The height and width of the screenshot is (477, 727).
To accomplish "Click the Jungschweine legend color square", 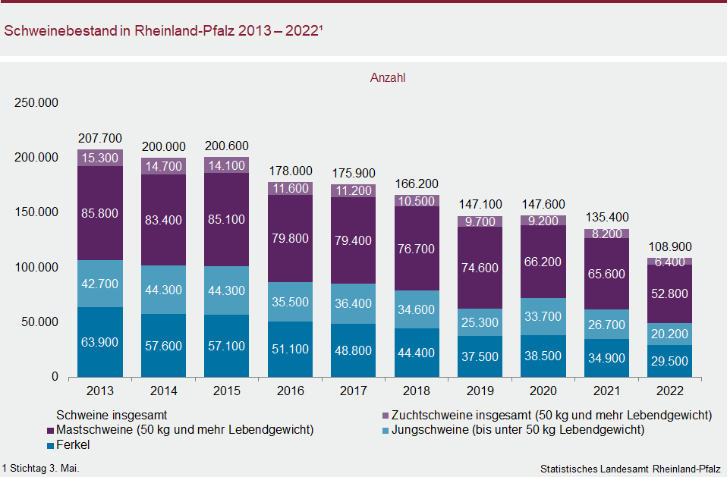I will [x=386, y=431].
